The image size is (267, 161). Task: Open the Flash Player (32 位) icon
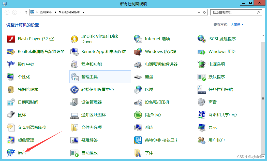click(11, 39)
